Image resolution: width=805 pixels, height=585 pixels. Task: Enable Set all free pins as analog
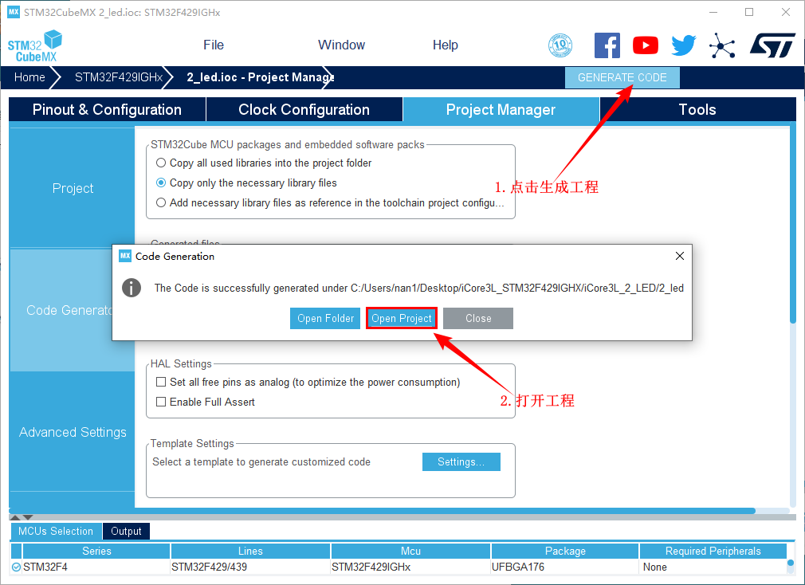pos(161,383)
